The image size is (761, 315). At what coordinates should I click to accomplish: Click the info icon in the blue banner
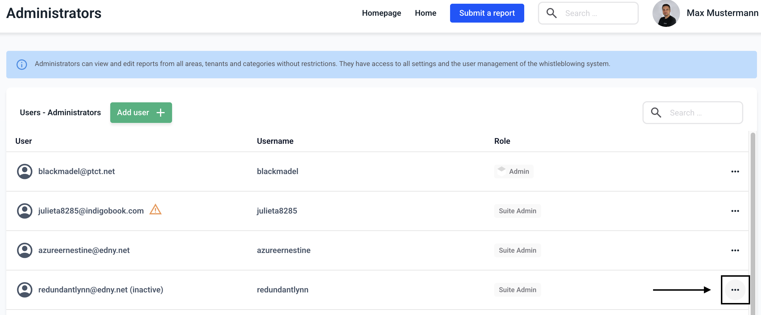pos(21,64)
